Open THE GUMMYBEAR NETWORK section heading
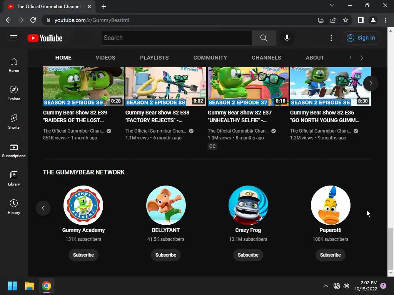The width and height of the screenshot is (394, 295). pyautogui.click(x=83, y=172)
